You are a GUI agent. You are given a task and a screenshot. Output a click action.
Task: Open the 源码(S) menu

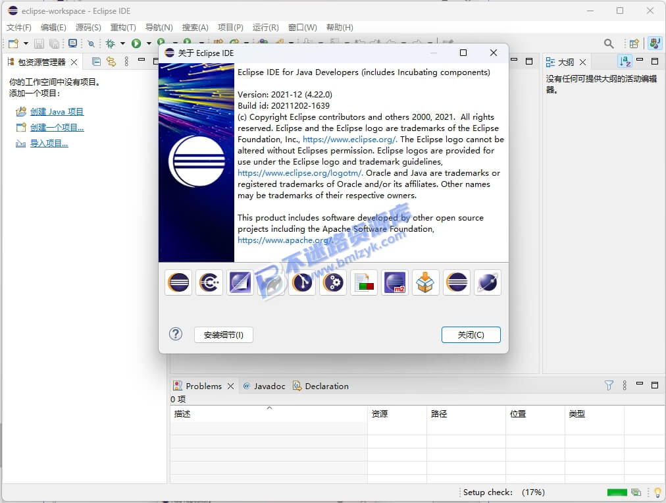(x=88, y=28)
